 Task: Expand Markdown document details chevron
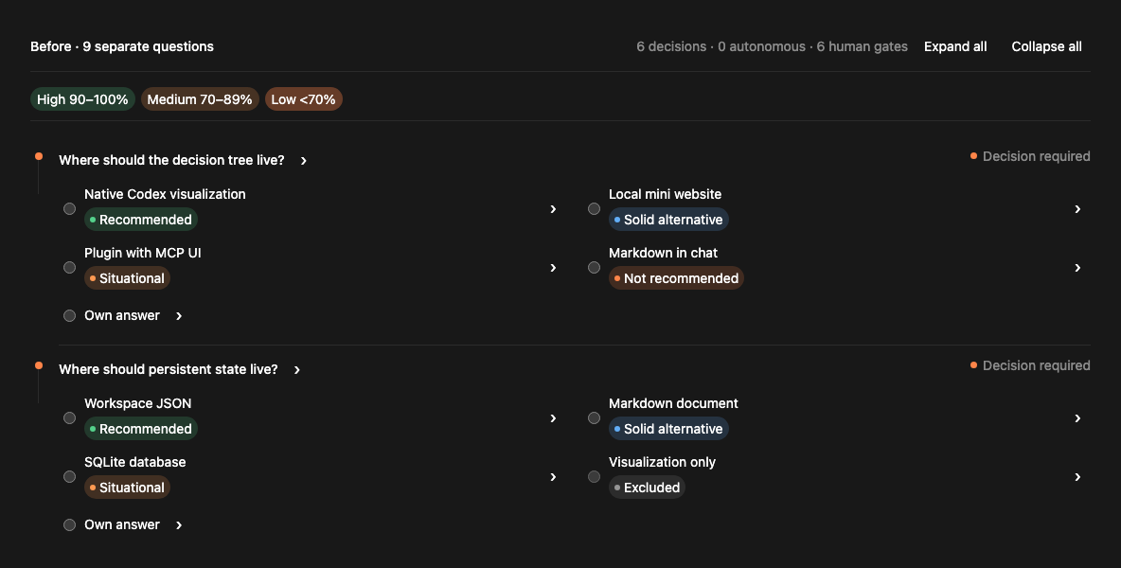pyautogui.click(x=1078, y=418)
